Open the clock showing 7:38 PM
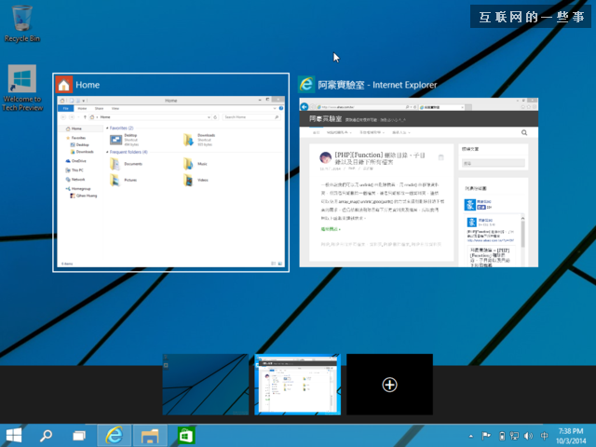The width and height of the screenshot is (596, 447). click(x=569, y=435)
